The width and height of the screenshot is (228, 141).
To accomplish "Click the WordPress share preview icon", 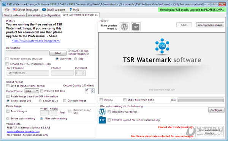I will (125, 27).
